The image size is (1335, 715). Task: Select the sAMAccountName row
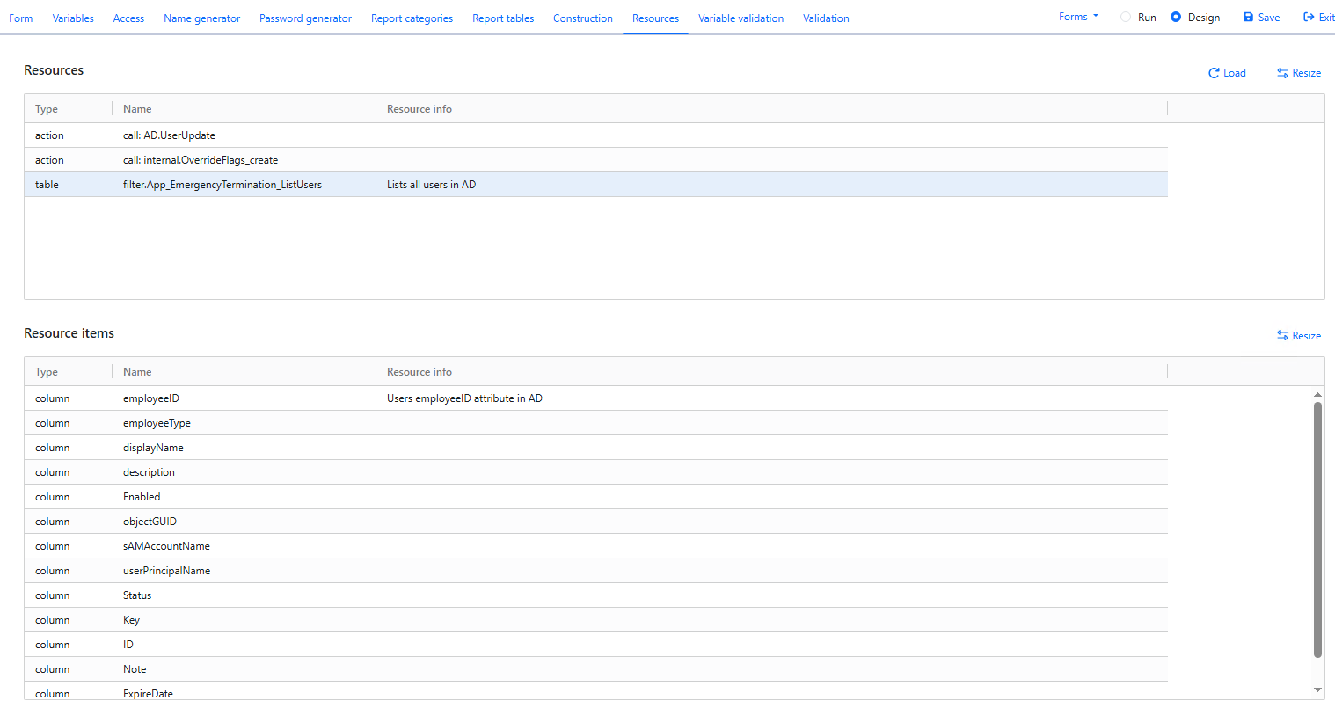click(x=596, y=546)
